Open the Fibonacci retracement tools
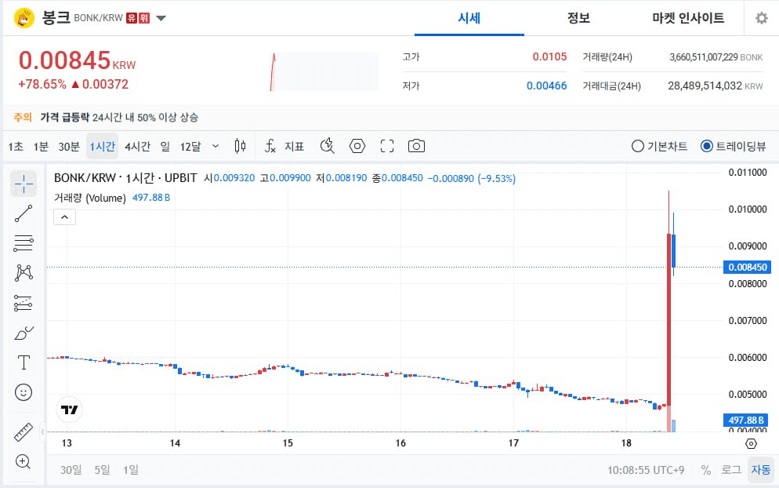 [x=24, y=243]
